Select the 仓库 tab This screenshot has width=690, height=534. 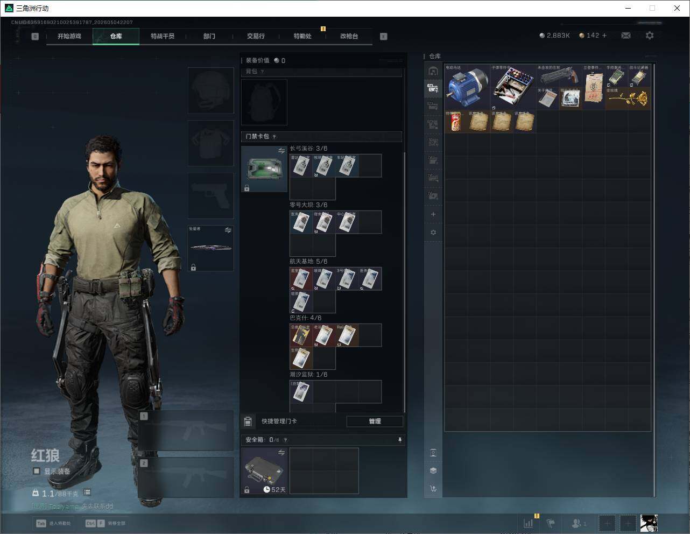tap(116, 36)
